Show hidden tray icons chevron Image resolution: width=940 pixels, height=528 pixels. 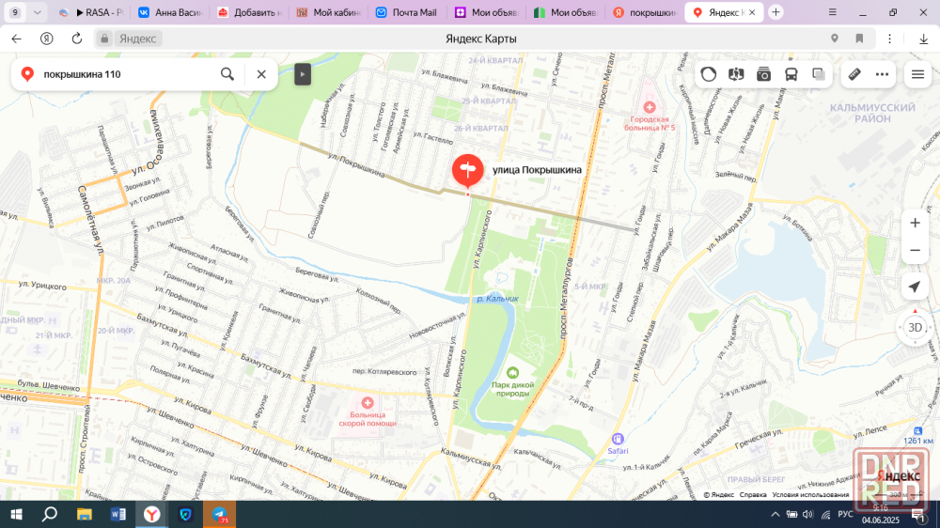point(775,514)
